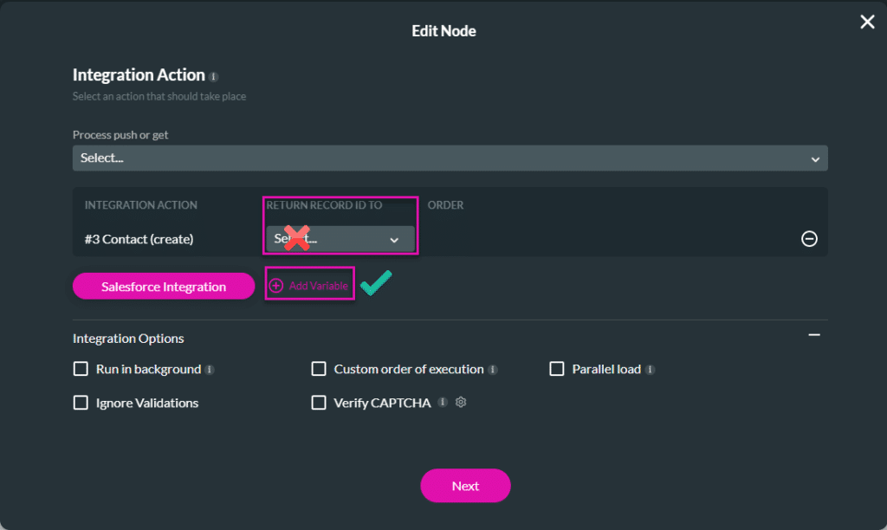Open the Verify CAPTCHA settings gear
Screen dimensions: 887x530
[x=461, y=402]
